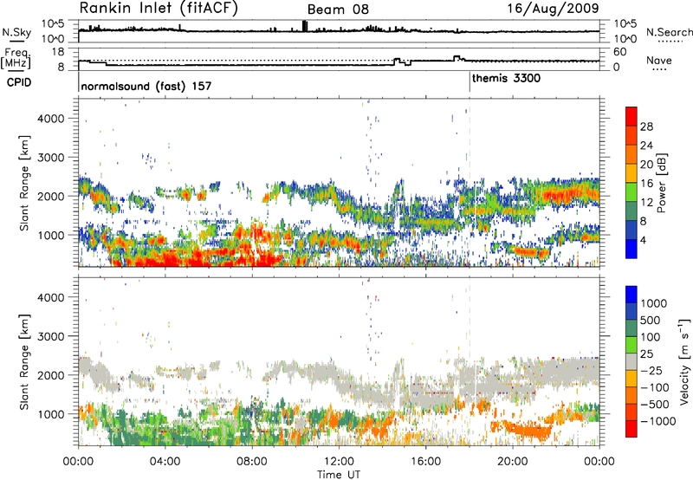Click the '4000' tick in the Power panel
This screenshot has height=480, width=693.
point(51,119)
